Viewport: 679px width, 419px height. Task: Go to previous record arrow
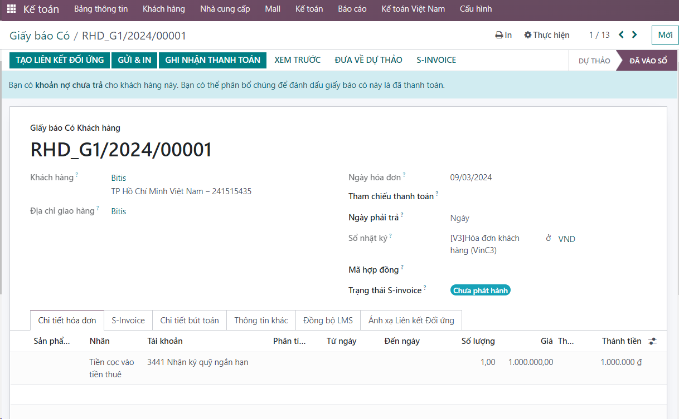[621, 35]
